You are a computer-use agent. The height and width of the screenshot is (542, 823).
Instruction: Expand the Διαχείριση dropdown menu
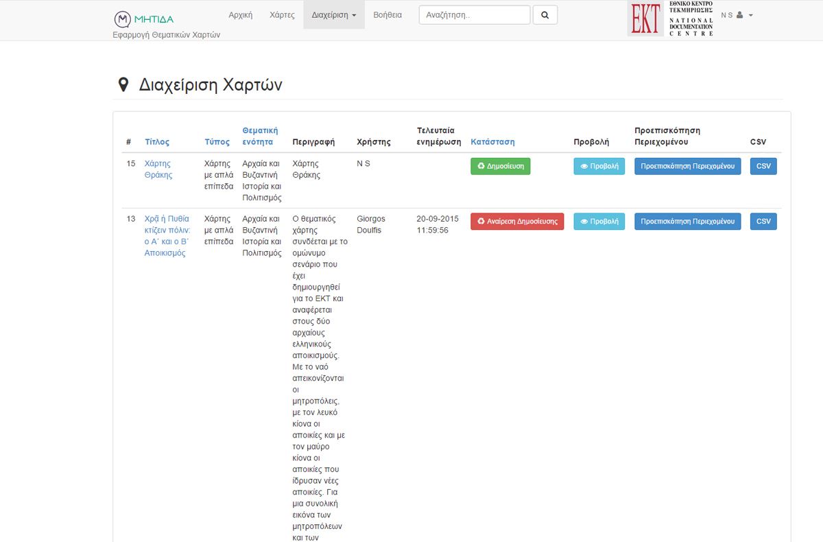pos(333,15)
